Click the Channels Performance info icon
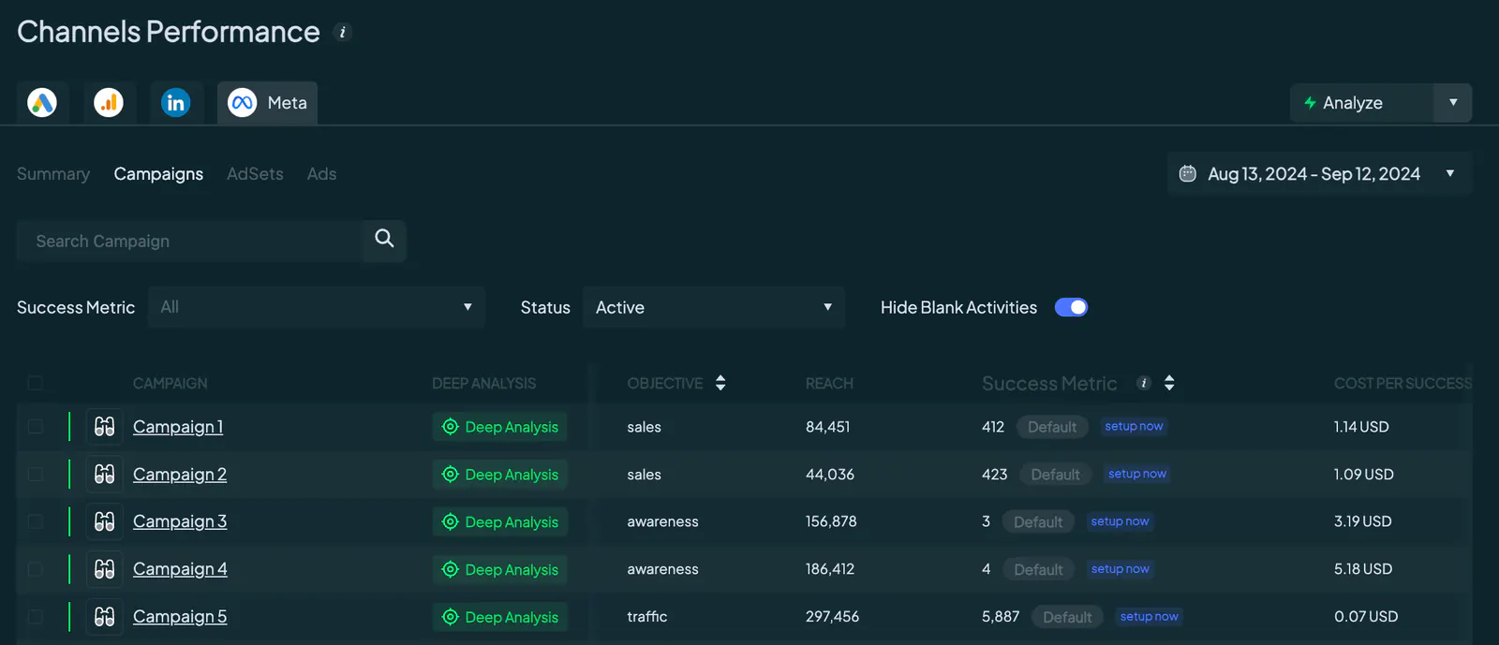Viewport: 1499px width, 645px height. (x=343, y=32)
